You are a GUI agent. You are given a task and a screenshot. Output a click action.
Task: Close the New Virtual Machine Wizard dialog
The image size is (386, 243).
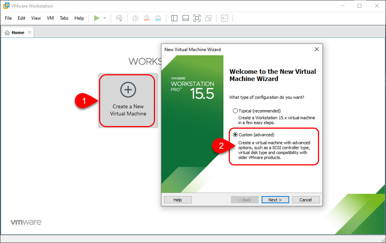tap(317, 49)
